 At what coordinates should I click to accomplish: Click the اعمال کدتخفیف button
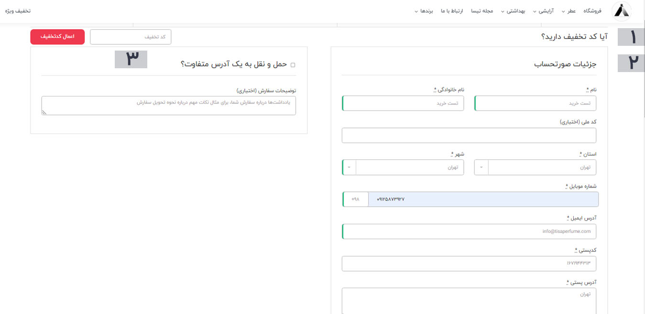click(x=57, y=37)
